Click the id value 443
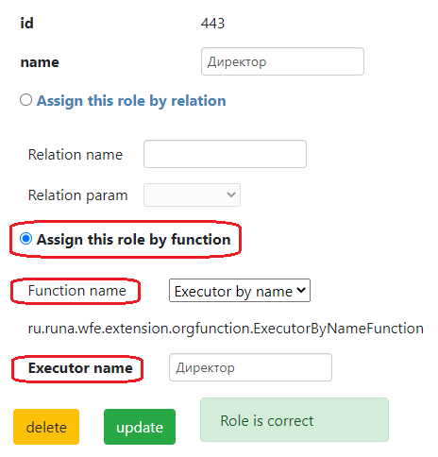The width and height of the screenshot is (438, 457). (x=212, y=24)
